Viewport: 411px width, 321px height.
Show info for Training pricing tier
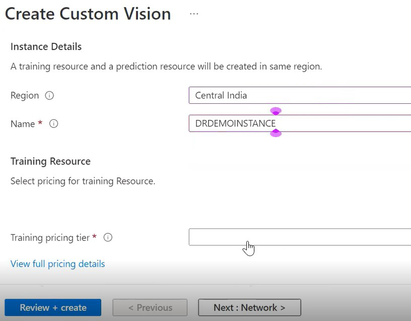(108, 237)
